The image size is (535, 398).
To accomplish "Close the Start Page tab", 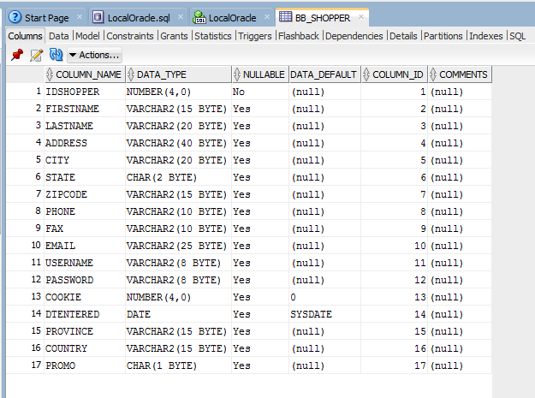I will coord(79,17).
